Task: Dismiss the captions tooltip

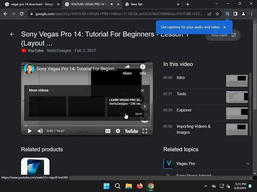Action: 225,27
